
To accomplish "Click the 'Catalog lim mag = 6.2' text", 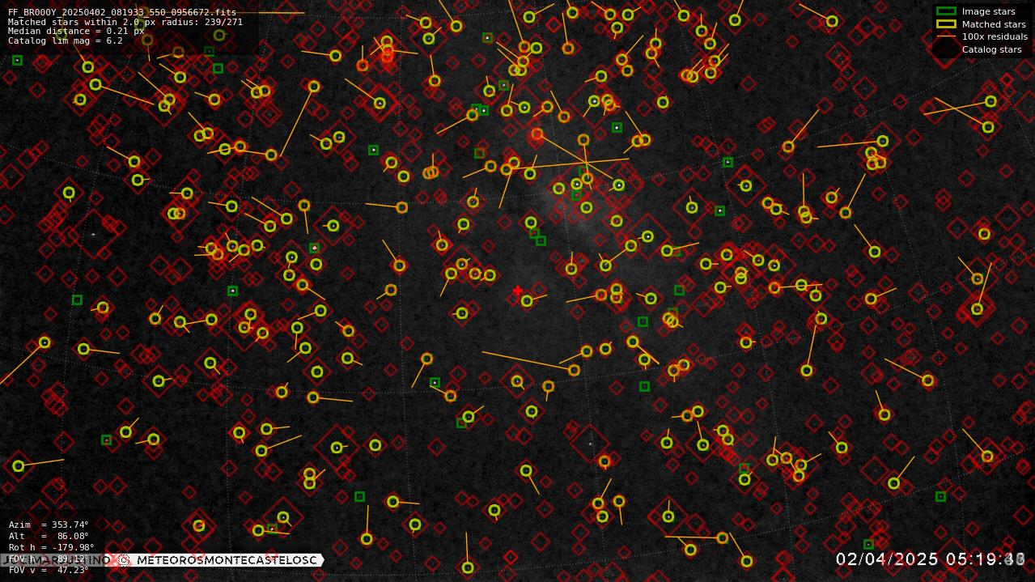I will pyautogui.click(x=66, y=40).
